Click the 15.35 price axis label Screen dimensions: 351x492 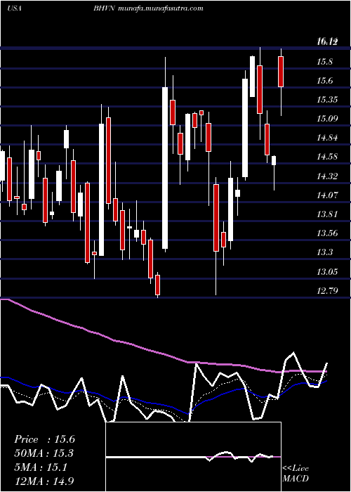[x=327, y=100]
